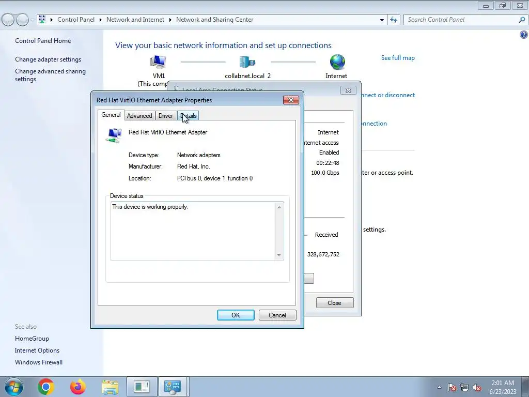Click the Device status text box

197,231
